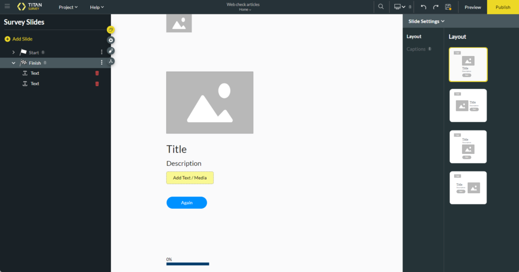This screenshot has height=272, width=519.
Task: Click the info icon next to Finish
Action: tap(45, 63)
